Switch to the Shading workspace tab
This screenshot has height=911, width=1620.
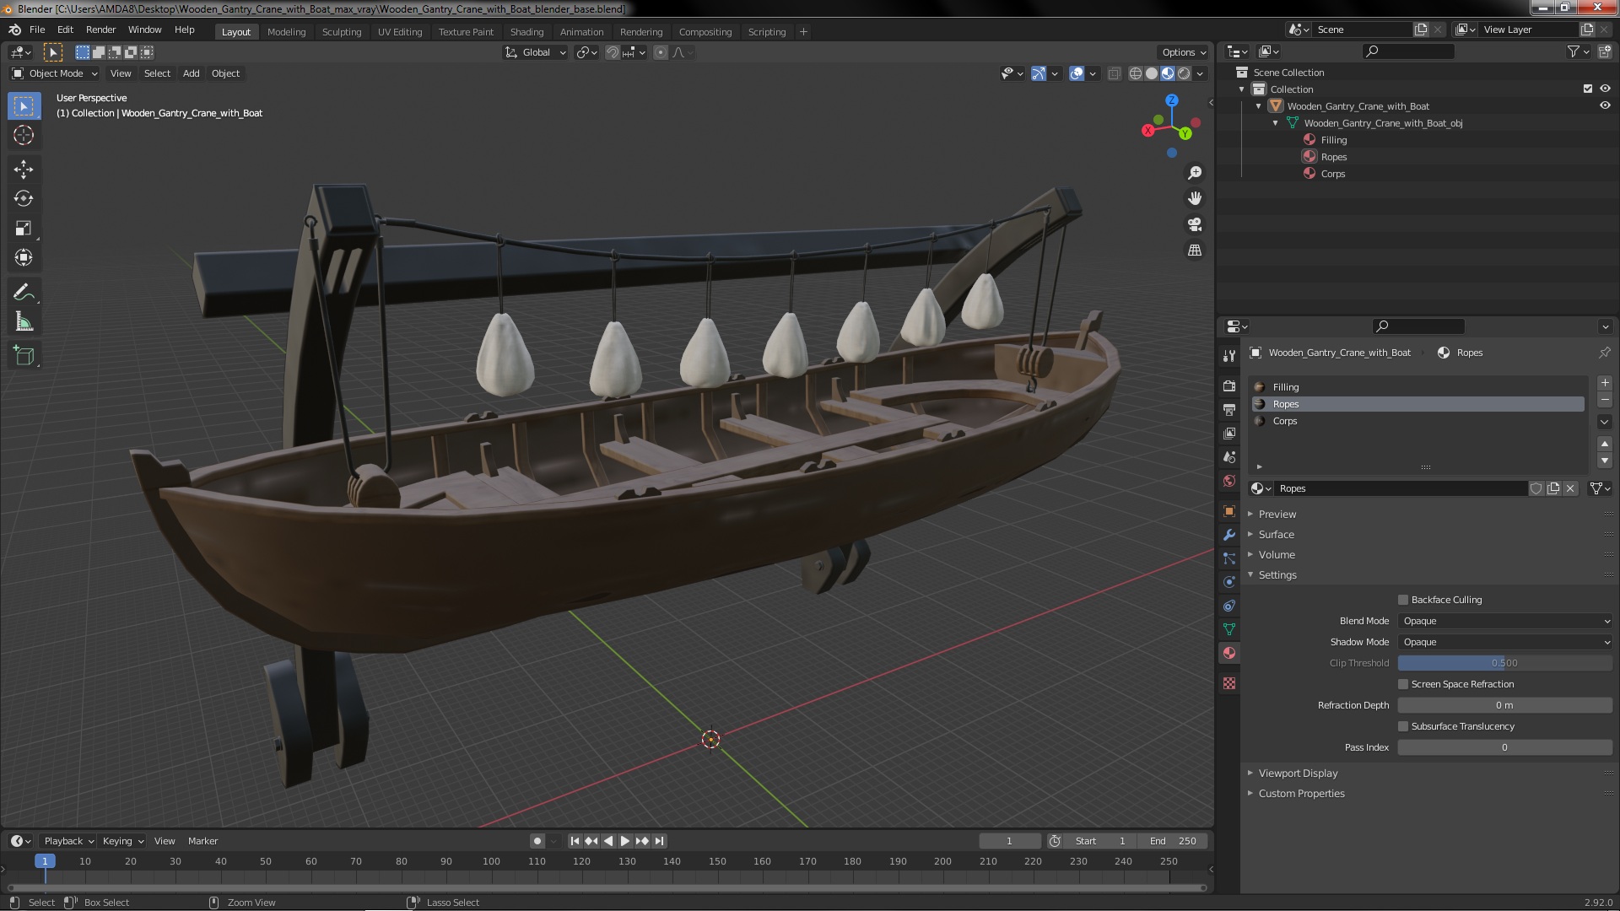coord(526,32)
